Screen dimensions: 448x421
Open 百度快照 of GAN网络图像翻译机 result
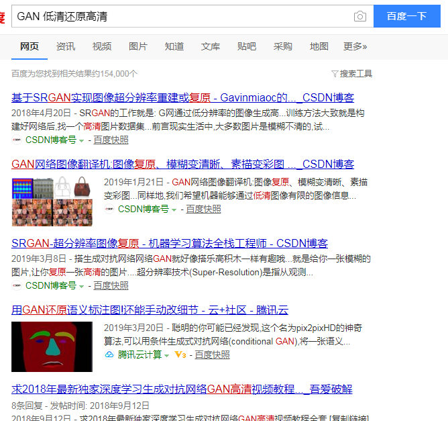coord(203,209)
